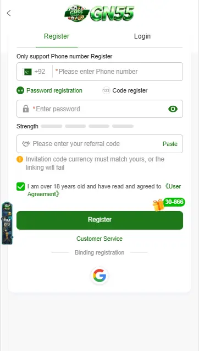Tap the GN55 logo at top
The height and width of the screenshot is (351, 199).
[x=99, y=13]
